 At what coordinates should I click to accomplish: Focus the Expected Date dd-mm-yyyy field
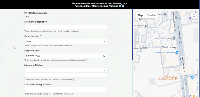(x=66, y=56)
